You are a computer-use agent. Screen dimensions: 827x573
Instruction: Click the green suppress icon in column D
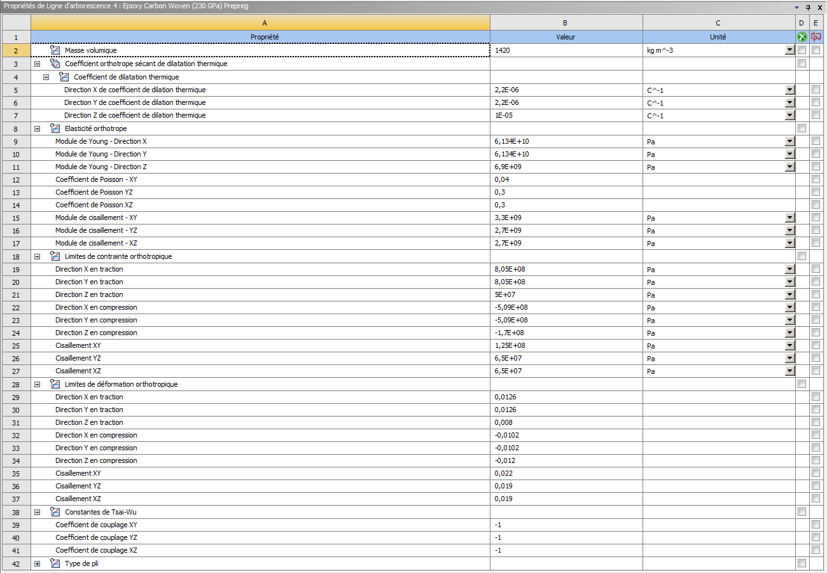[x=802, y=37]
